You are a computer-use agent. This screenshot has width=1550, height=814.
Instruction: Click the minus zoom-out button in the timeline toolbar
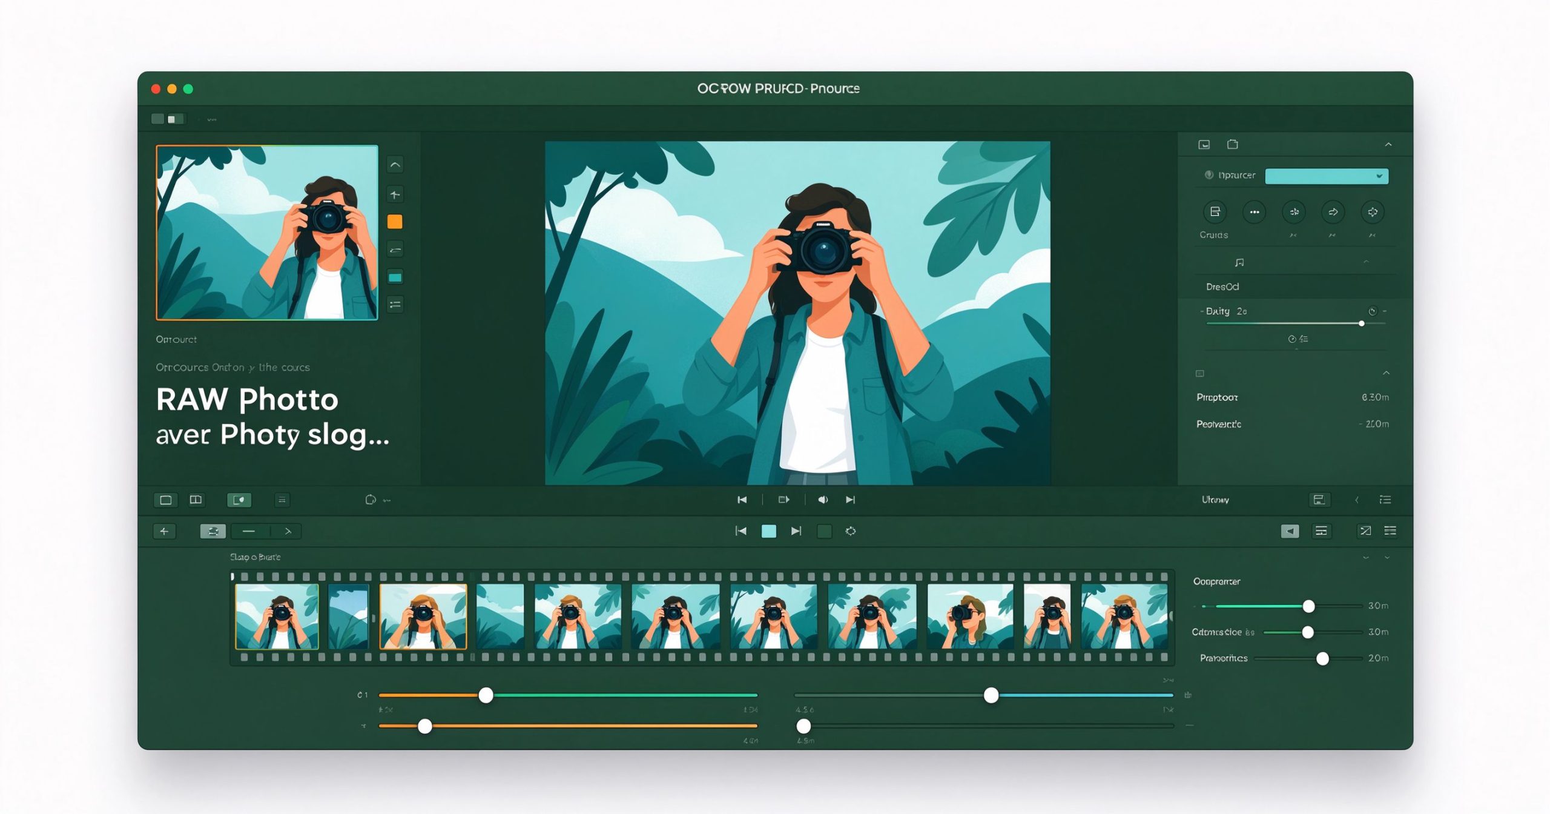pyautogui.click(x=248, y=531)
